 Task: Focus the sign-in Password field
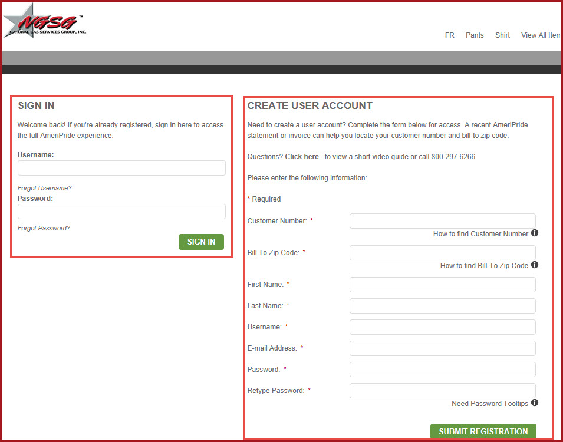[x=121, y=212]
